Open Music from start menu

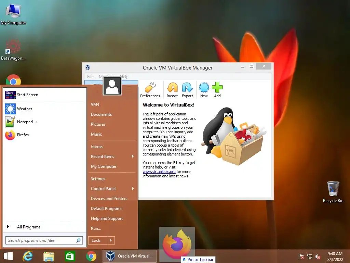coord(96,134)
